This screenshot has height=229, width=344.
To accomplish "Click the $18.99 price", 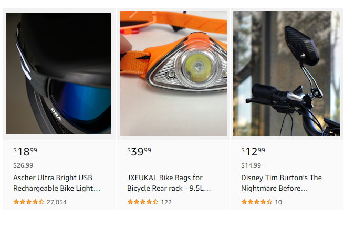I will point(25,152).
